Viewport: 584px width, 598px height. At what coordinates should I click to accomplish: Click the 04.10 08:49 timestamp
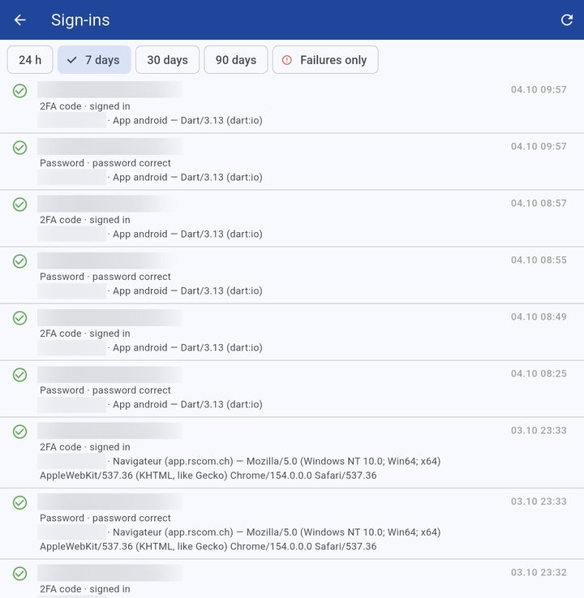coord(539,316)
